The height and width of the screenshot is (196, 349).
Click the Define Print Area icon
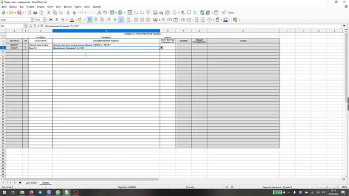point(202,13)
